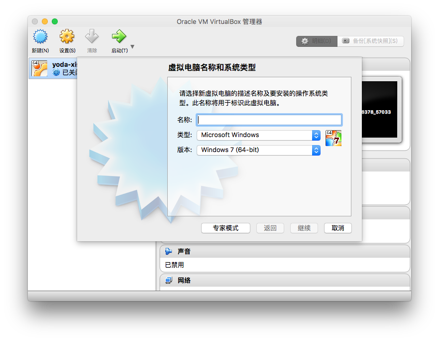This screenshot has width=439, height=341.
Task: Click the Start (启动) green arrow icon
Action: (x=119, y=36)
